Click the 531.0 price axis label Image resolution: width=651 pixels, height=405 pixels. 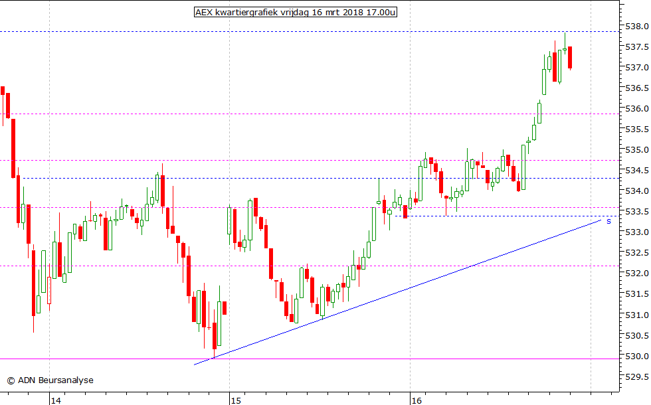pos(637,315)
